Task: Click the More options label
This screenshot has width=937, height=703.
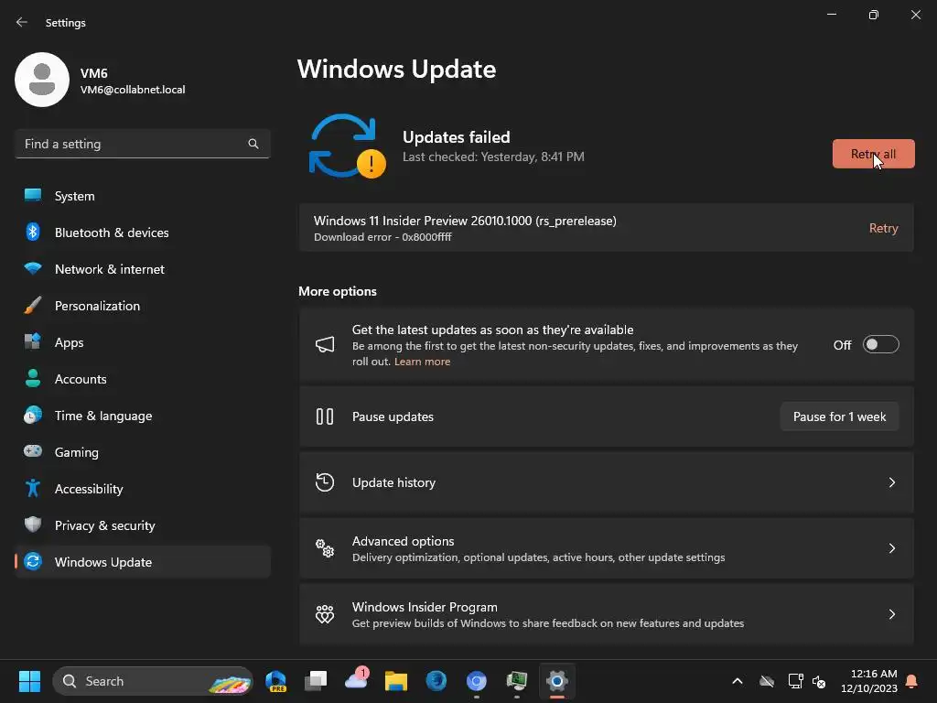Action: pyautogui.click(x=338, y=291)
